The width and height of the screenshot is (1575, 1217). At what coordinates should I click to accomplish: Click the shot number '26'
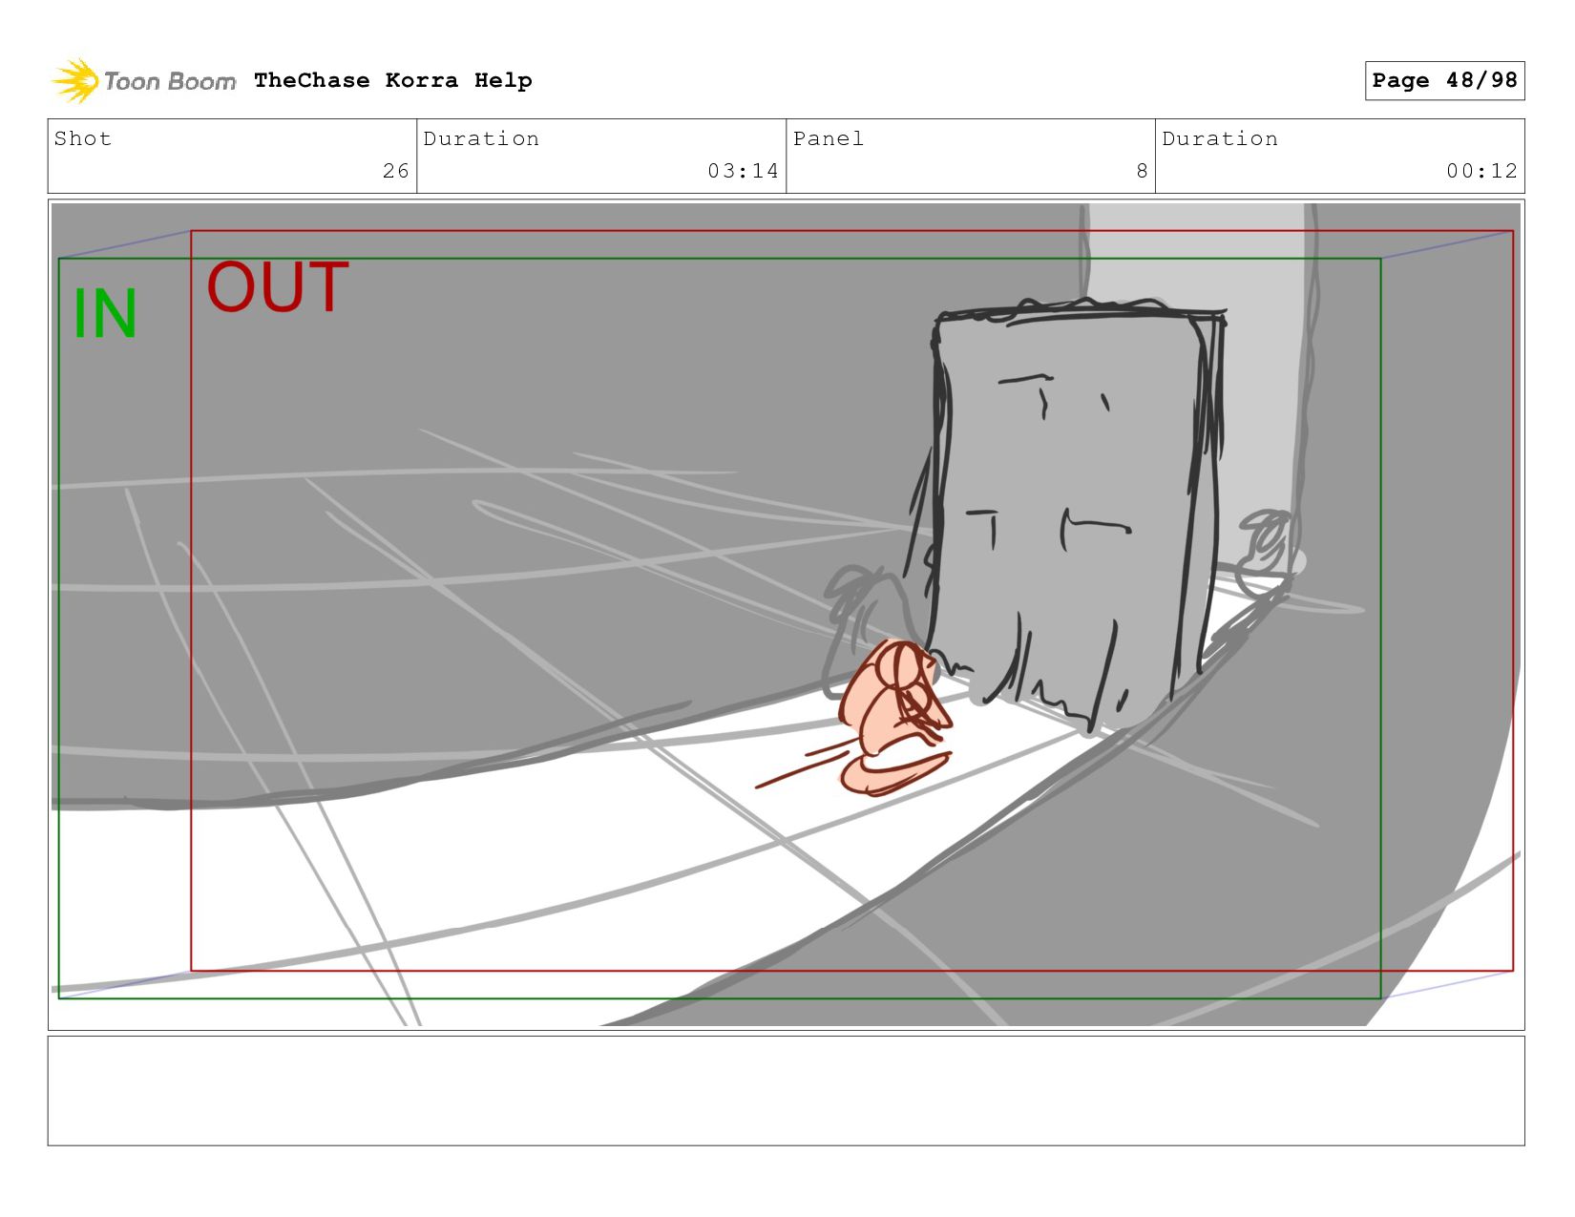(x=396, y=171)
